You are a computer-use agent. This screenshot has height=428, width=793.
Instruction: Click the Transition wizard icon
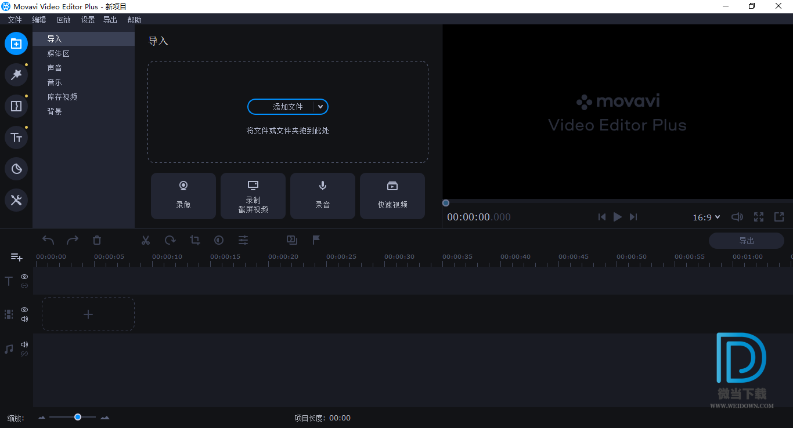pyautogui.click(x=292, y=240)
